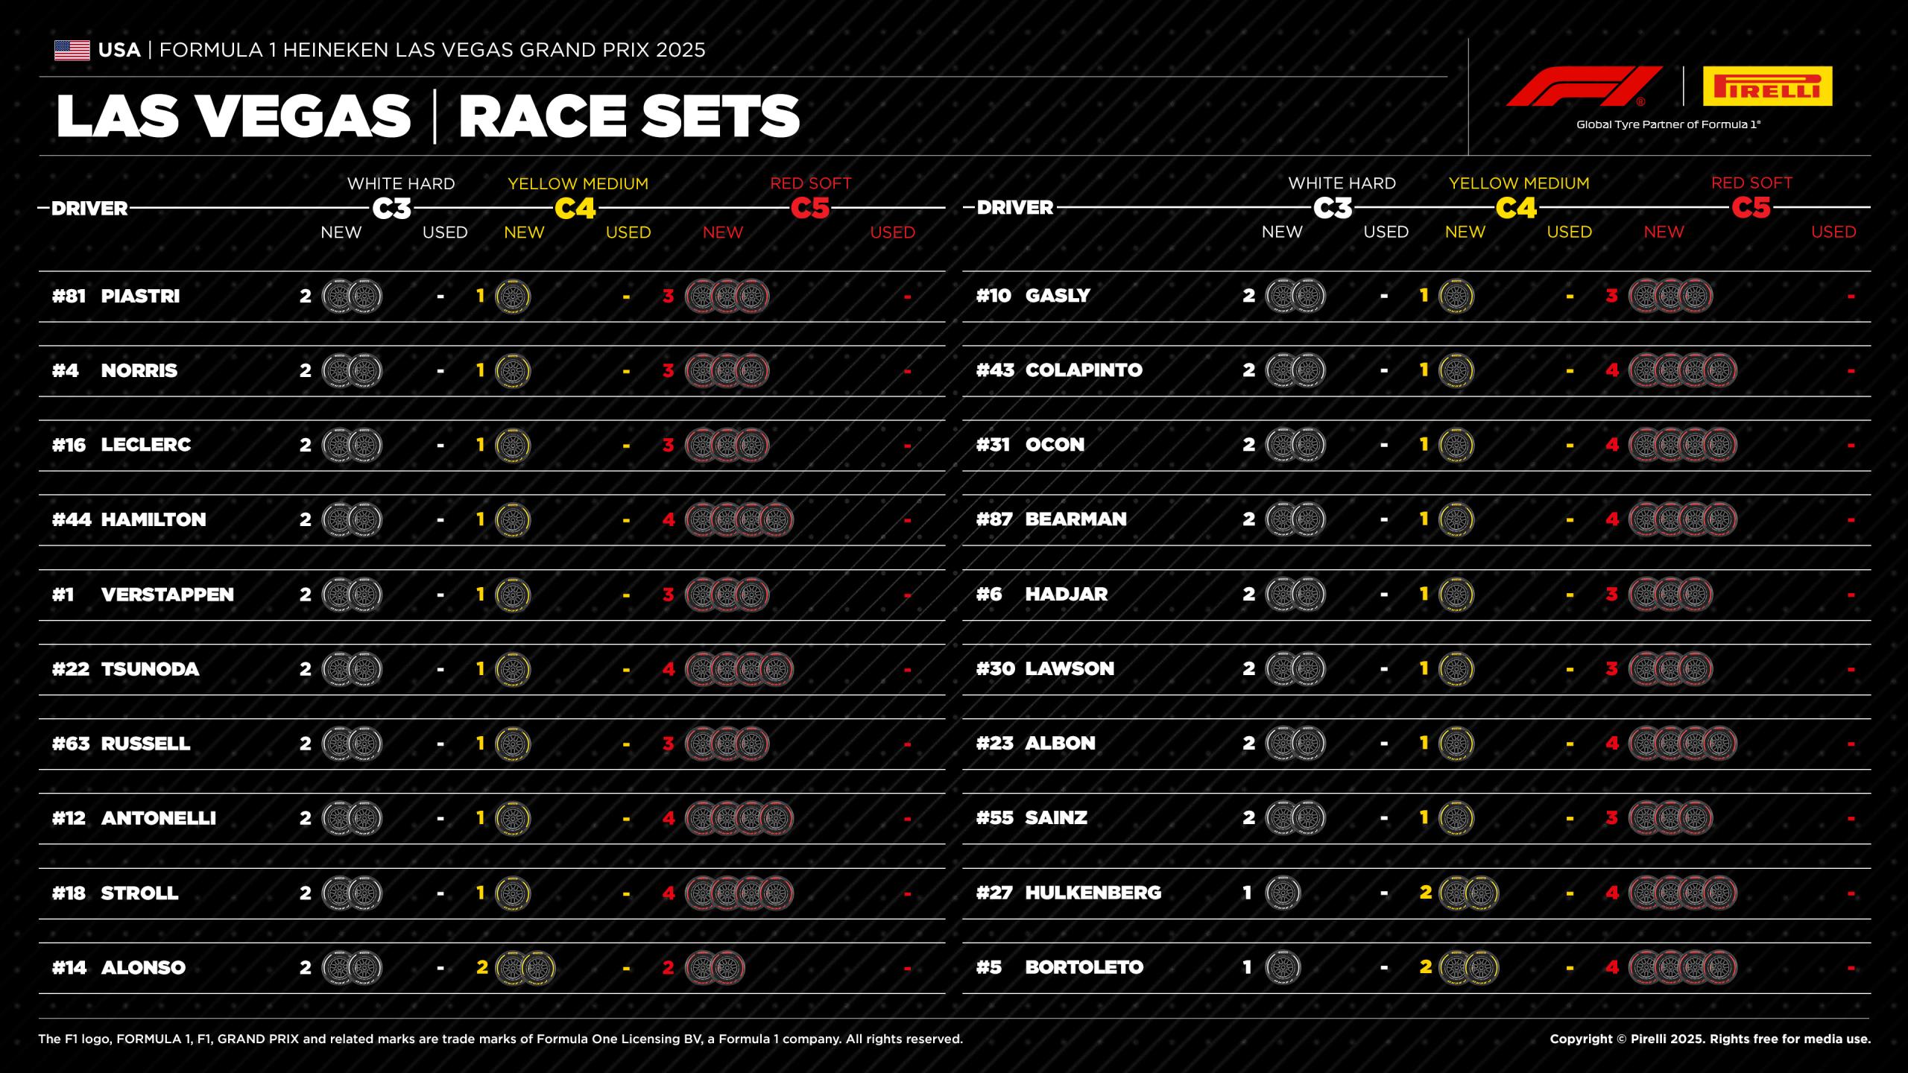
Task: Click Bortoleto's yellow medium tyre pair
Action: (x=1468, y=967)
